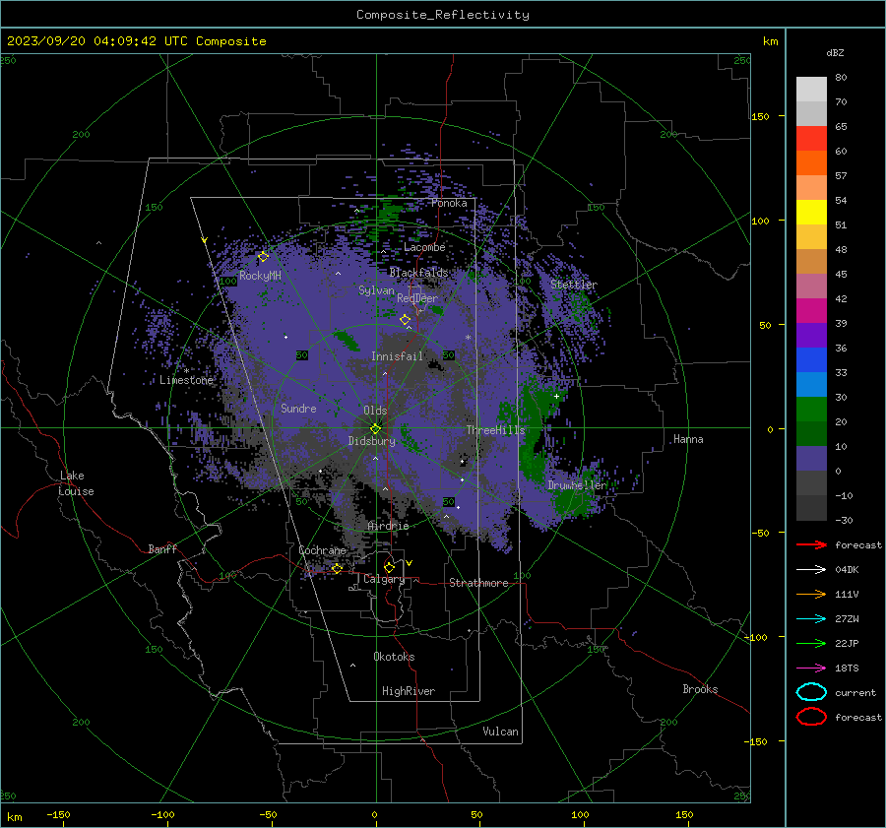Select the yellow diamond marker above Calgary

click(x=389, y=567)
